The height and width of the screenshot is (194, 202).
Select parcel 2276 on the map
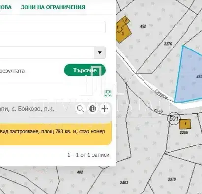(x=168, y=44)
